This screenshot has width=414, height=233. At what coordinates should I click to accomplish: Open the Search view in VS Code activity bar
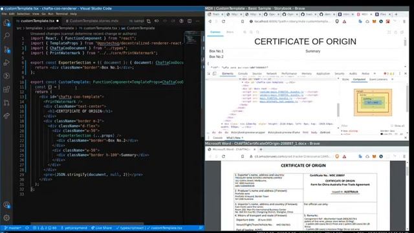pyautogui.click(x=6, y=36)
